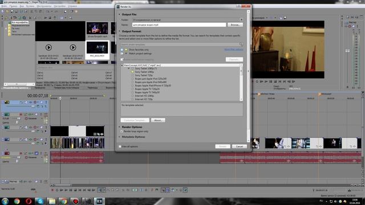Switch to the Transitions tab
Image resolution: width=365 pixels, height=205 pixels.
click(x=92, y=88)
